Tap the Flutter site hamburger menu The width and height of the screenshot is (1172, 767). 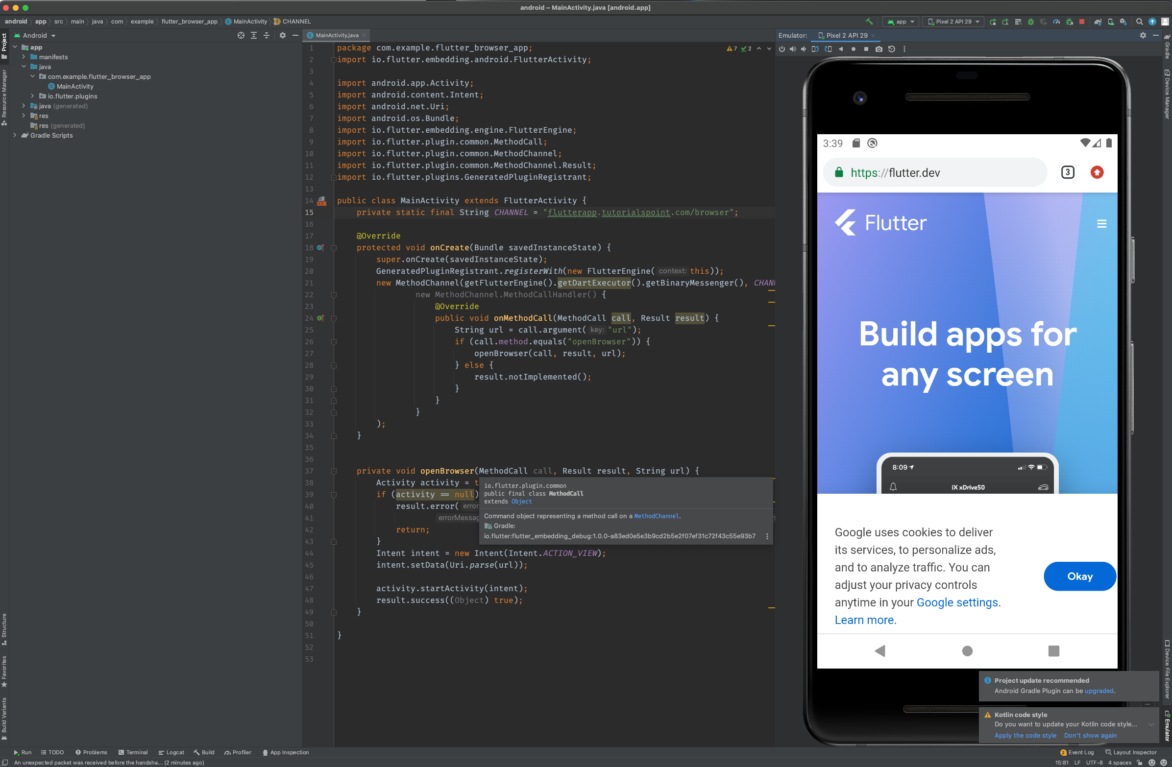click(1101, 223)
